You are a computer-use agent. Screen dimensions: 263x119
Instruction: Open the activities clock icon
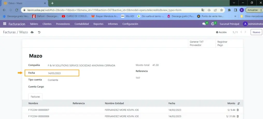(x=213, y=24)
